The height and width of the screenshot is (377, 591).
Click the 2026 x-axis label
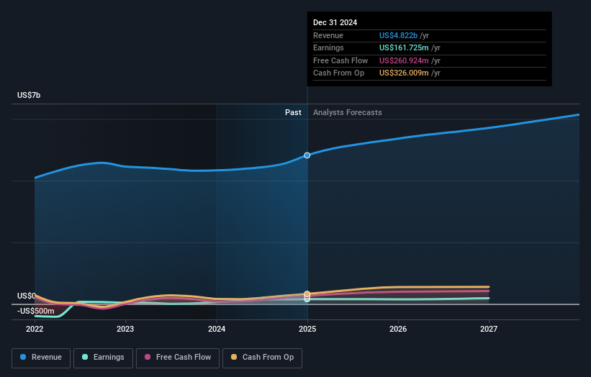coord(398,330)
